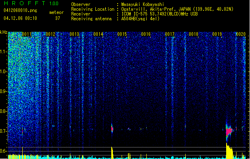This screenshot has width=250, height=159.
Task: Click the 1.0 frequency axis label
Action: tap(3, 72)
